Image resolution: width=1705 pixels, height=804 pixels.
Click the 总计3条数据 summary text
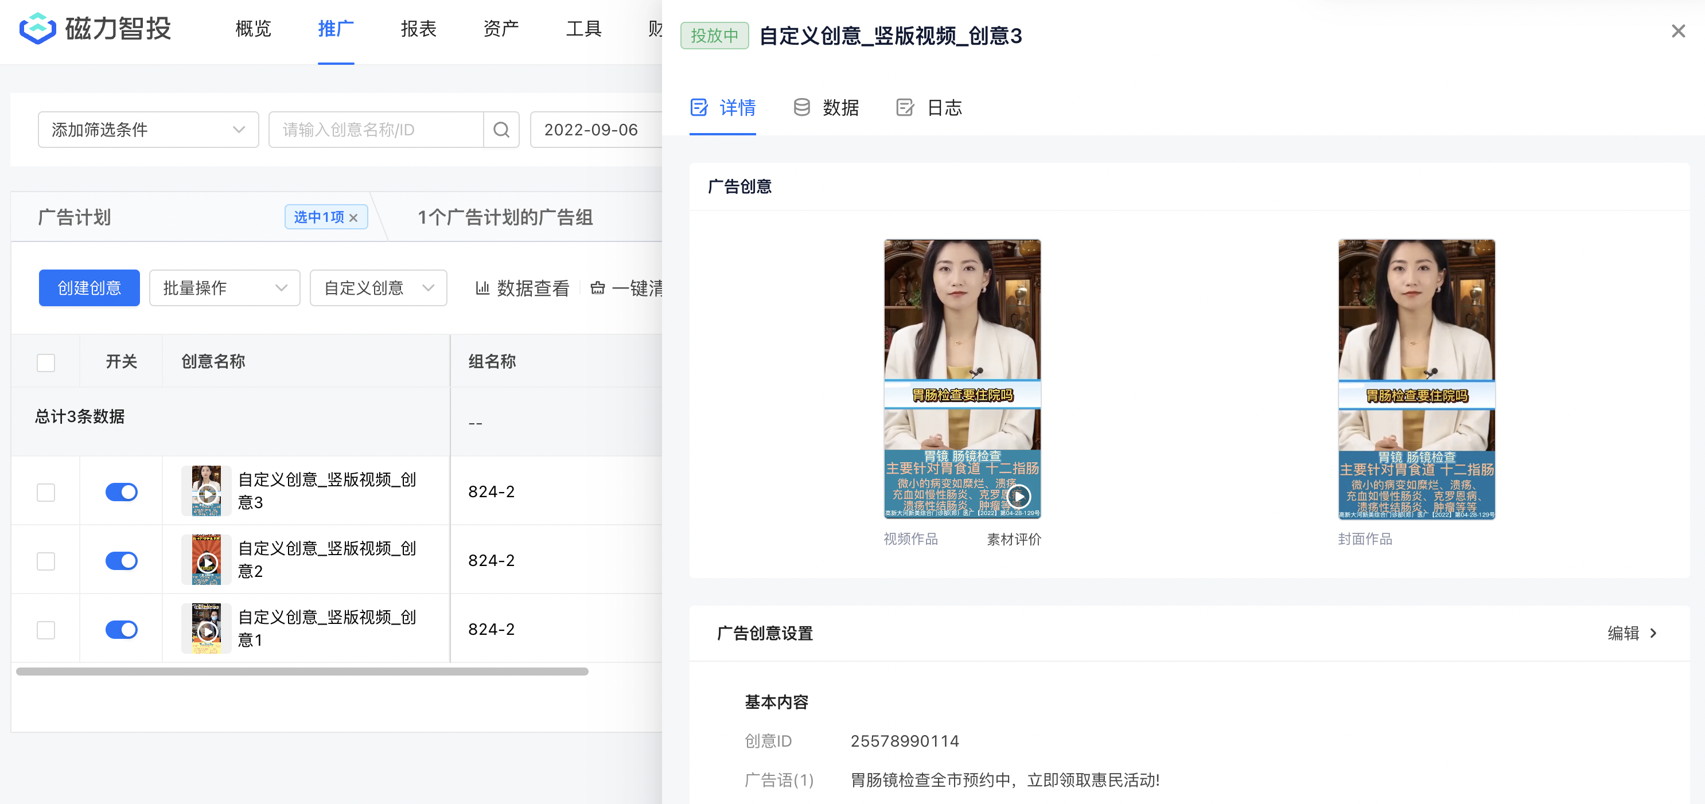click(79, 416)
